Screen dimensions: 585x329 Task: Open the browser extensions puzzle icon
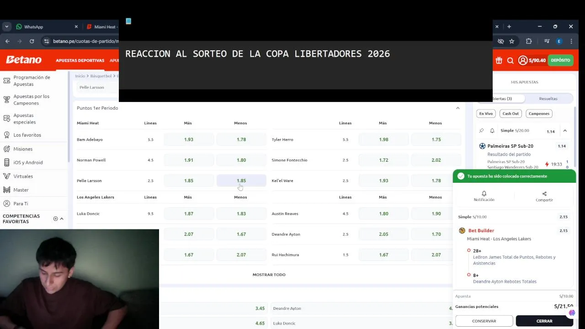(x=529, y=41)
